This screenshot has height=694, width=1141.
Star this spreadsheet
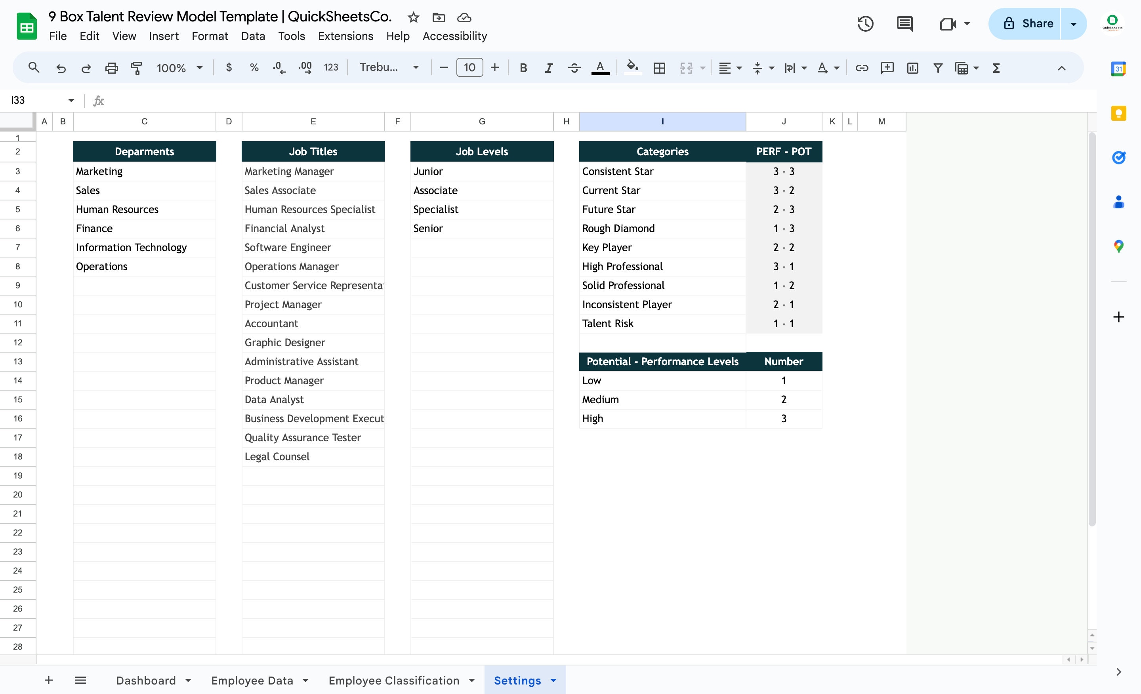point(412,17)
